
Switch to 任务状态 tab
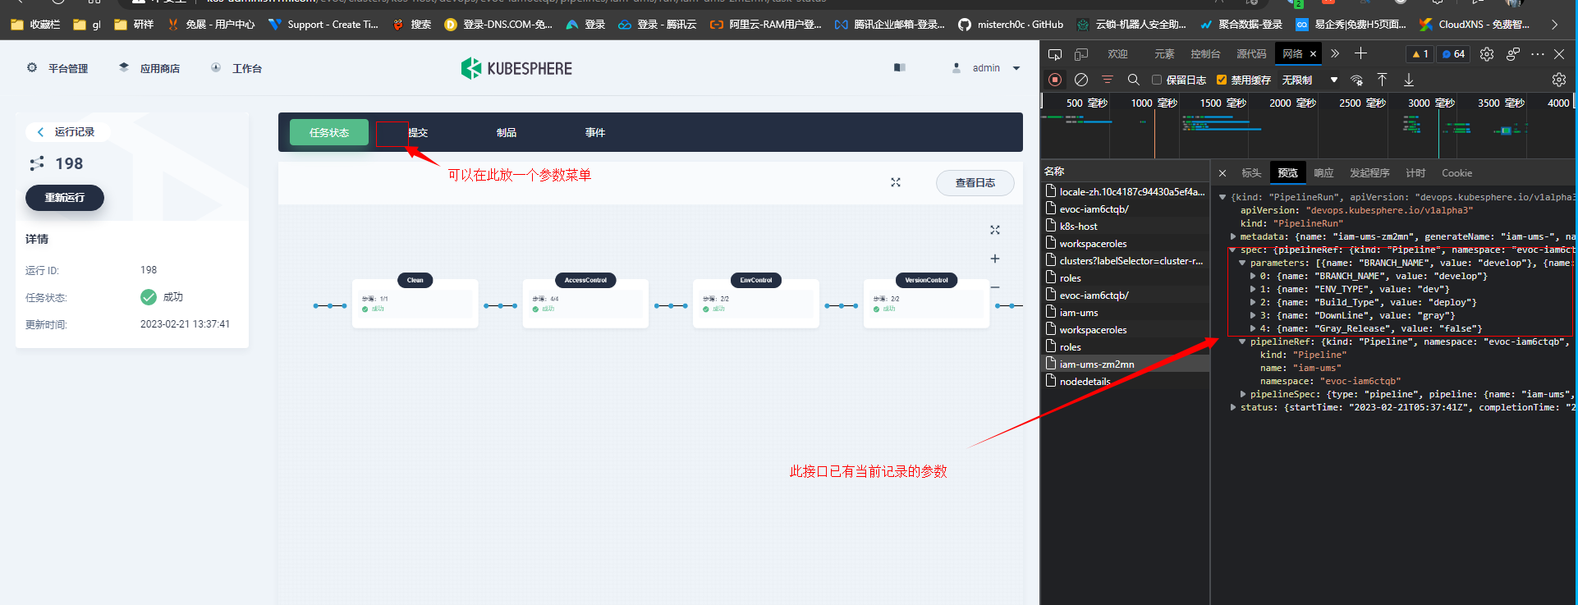click(329, 132)
